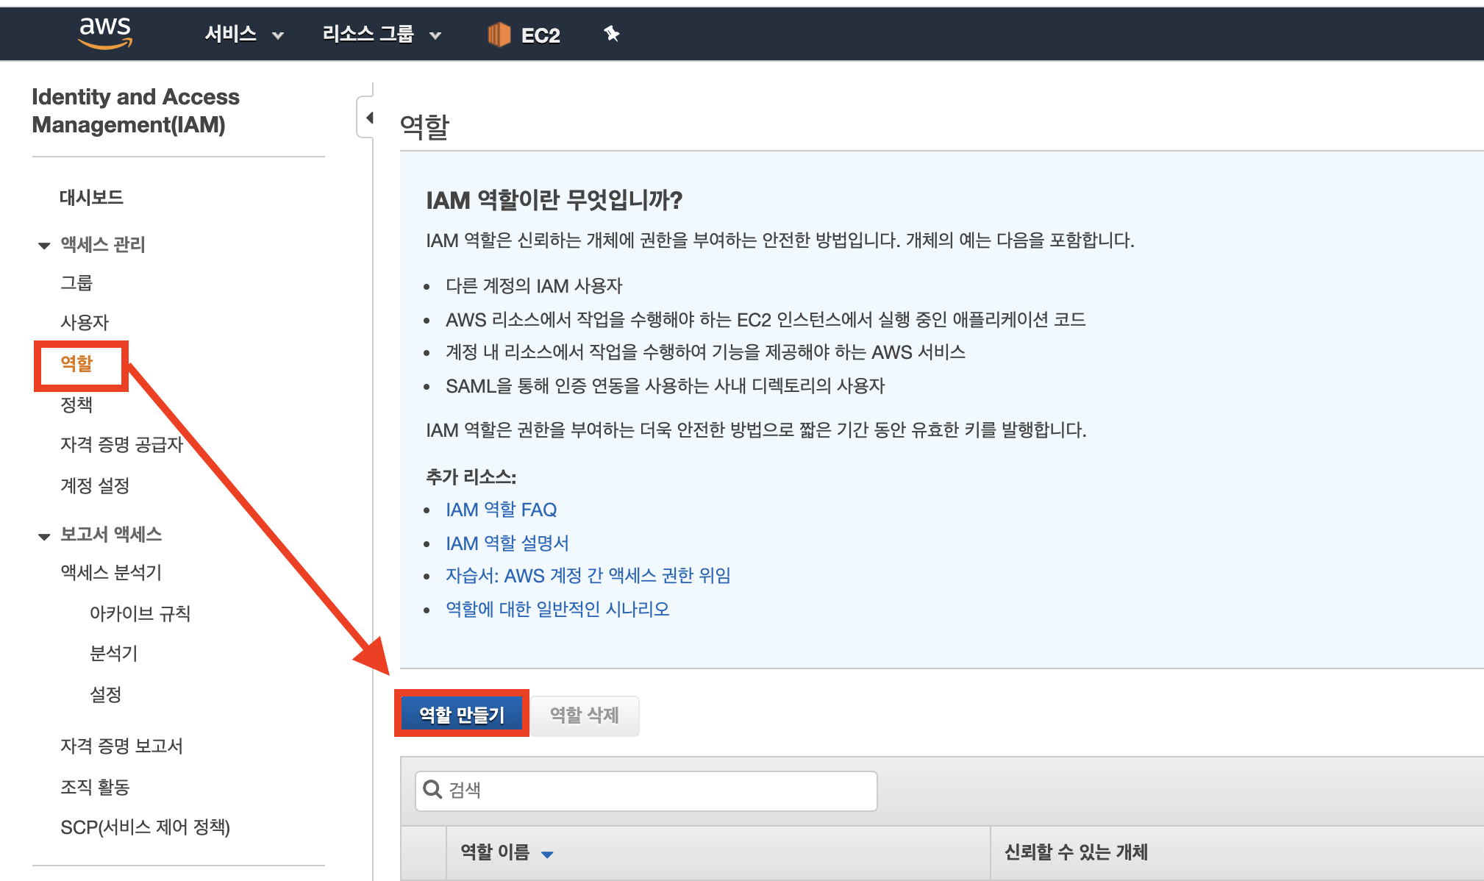The image size is (1484, 881).
Task: Open the EC2 service shortcut icon
Action: [499, 35]
